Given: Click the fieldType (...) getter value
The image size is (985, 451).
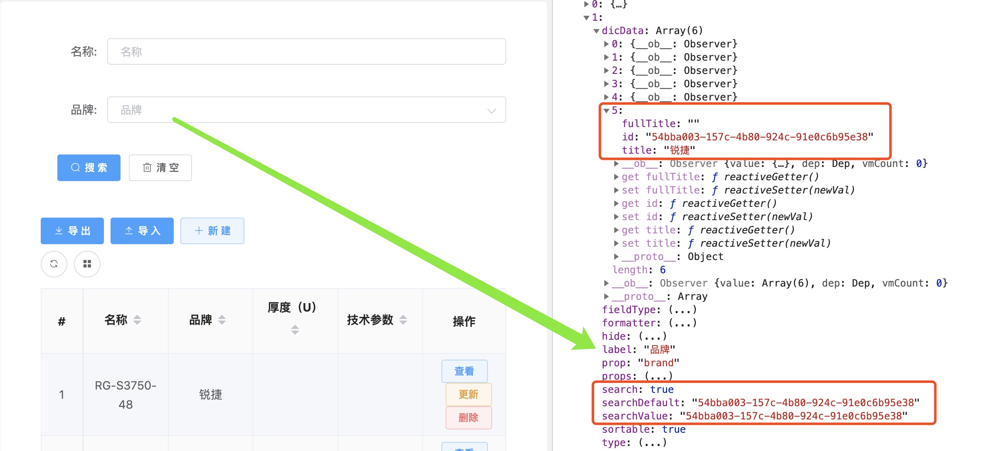Looking at the screenshot, I should [682, 310].
